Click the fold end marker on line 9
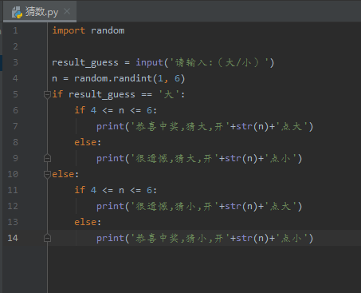This screenshot has width=361, height=293. 47,159
